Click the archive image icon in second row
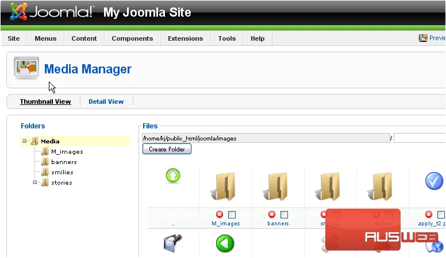This screenshot has width=446, height=258. point(173,243)
